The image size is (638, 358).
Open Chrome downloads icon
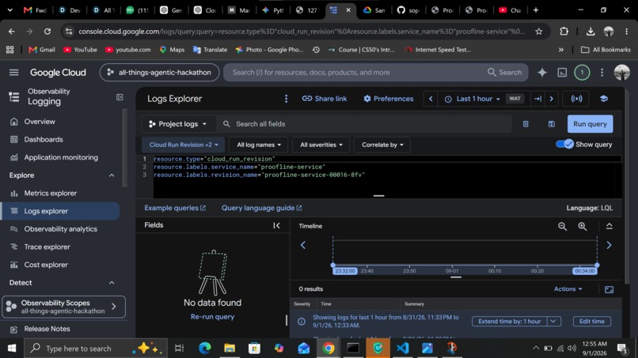point(591,32)
